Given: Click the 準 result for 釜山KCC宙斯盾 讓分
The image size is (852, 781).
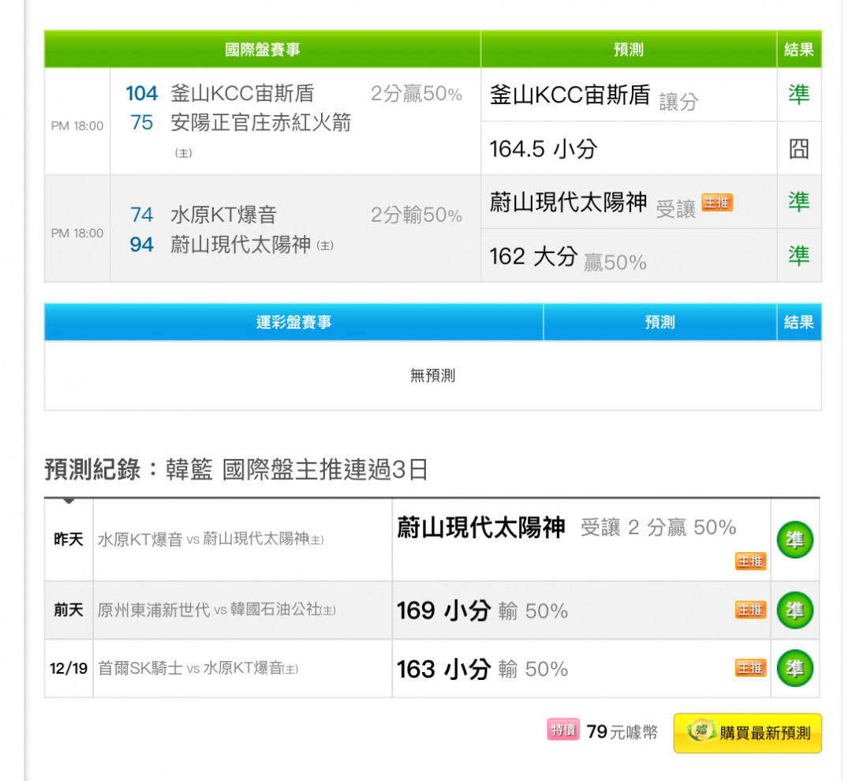Looking at the screenshot, I should point(798,95).
